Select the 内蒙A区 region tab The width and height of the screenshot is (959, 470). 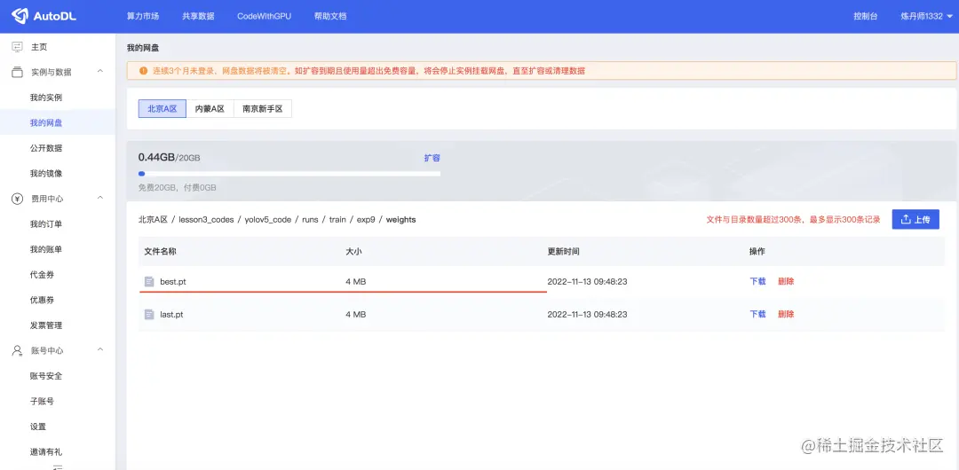point(210,109)
